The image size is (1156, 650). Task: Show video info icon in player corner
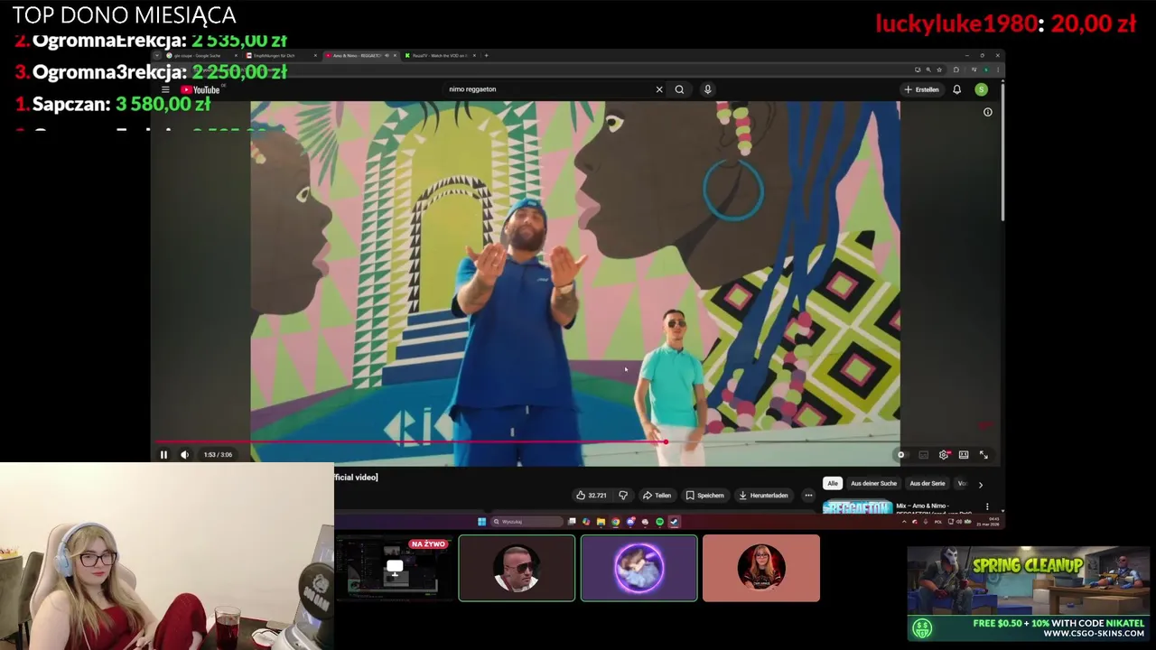click(987, 112)
